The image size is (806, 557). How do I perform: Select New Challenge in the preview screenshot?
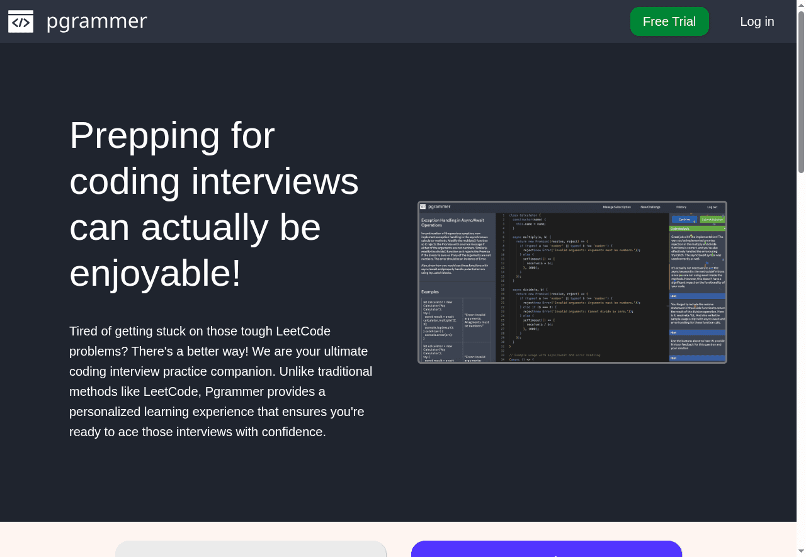650,206
